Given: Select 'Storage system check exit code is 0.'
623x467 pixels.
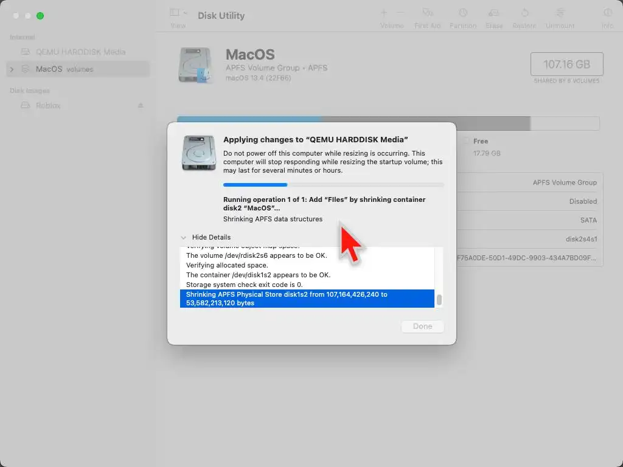Looking at the screenshot, I should pyautogui.click(x=245, y=285).
